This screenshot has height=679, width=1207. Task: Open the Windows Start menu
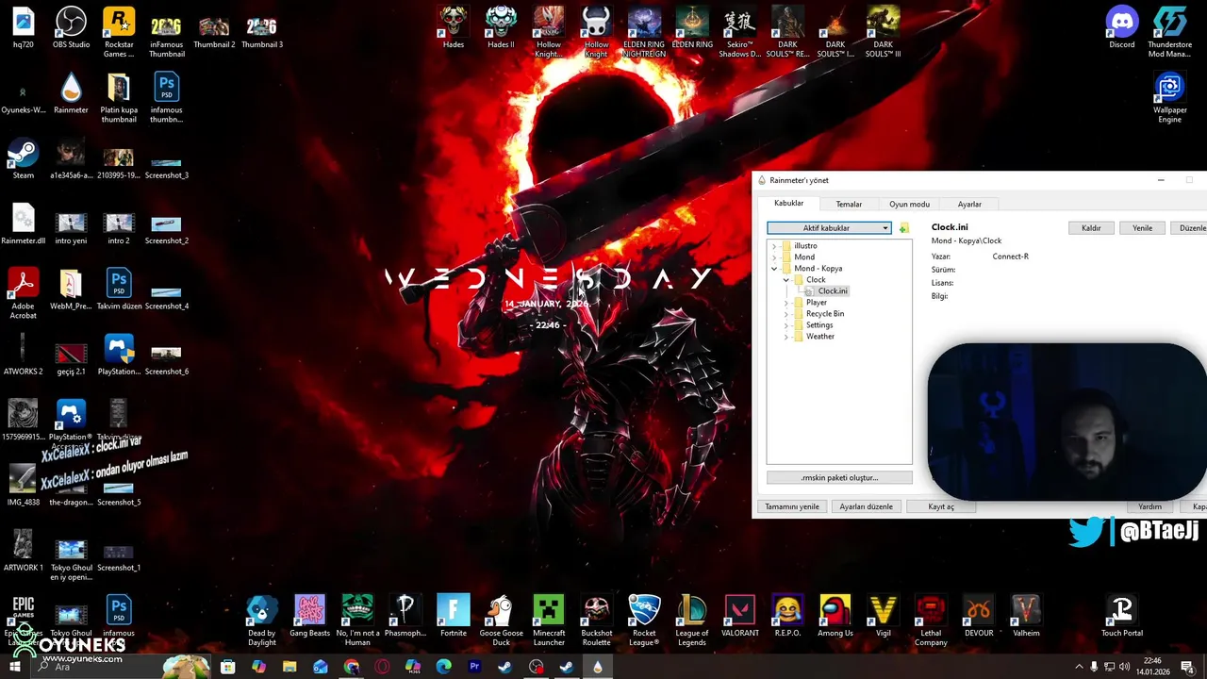[14, 667]
